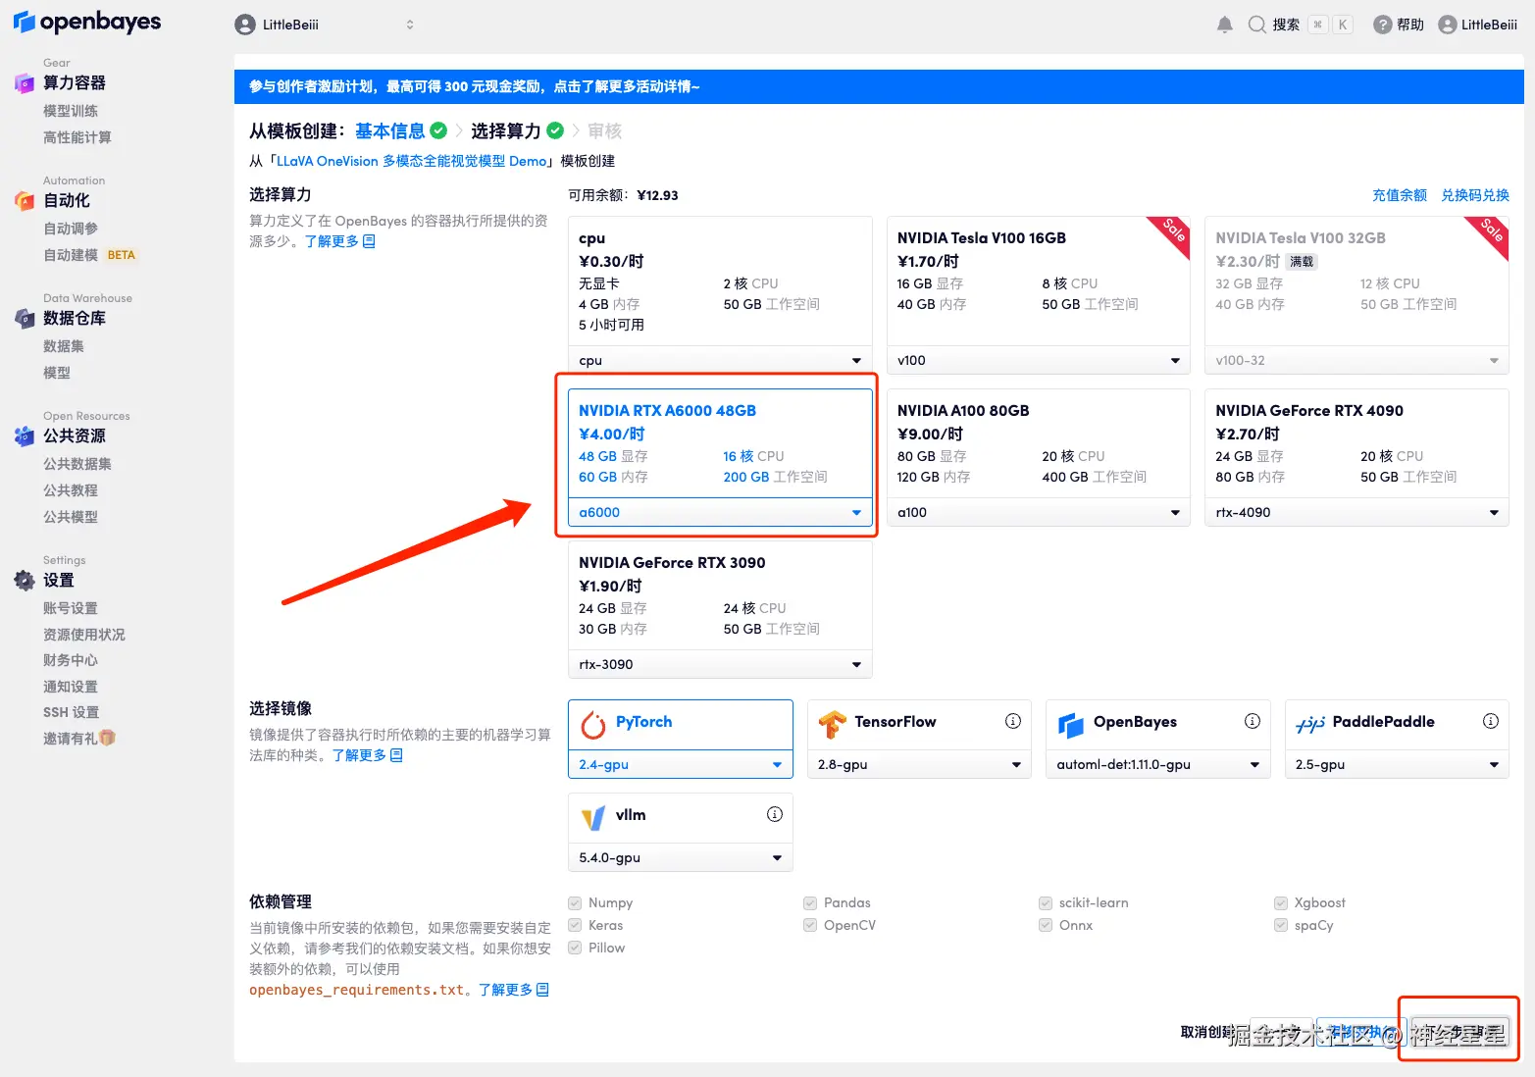The height and width of the screenshot is (1077, 1535).
Task: Click the 公共资源 sidebar icon
Action: click(24, 436)
